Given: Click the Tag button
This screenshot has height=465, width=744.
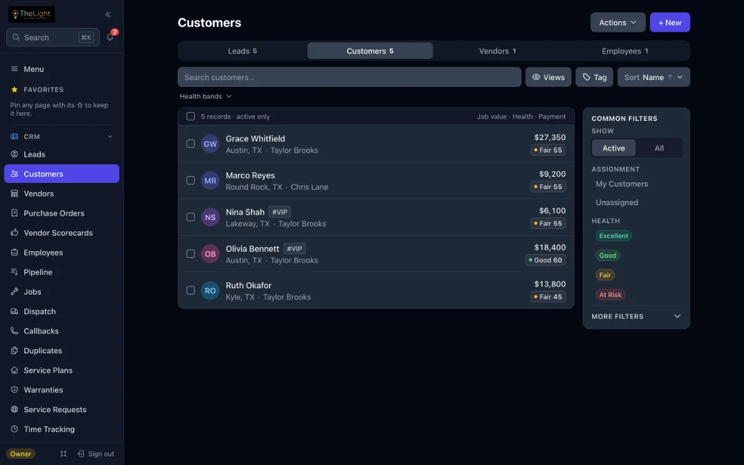Looking at the screenshot, I should [x=594, y=77].
